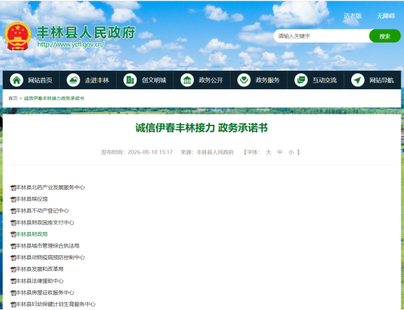Click the navigation arrow icon beside 网站导航

click(x=357, y=80)
